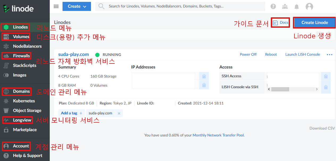Click the "Linodes" page heading
336x161 pixels.
click(x=62, y=22)
